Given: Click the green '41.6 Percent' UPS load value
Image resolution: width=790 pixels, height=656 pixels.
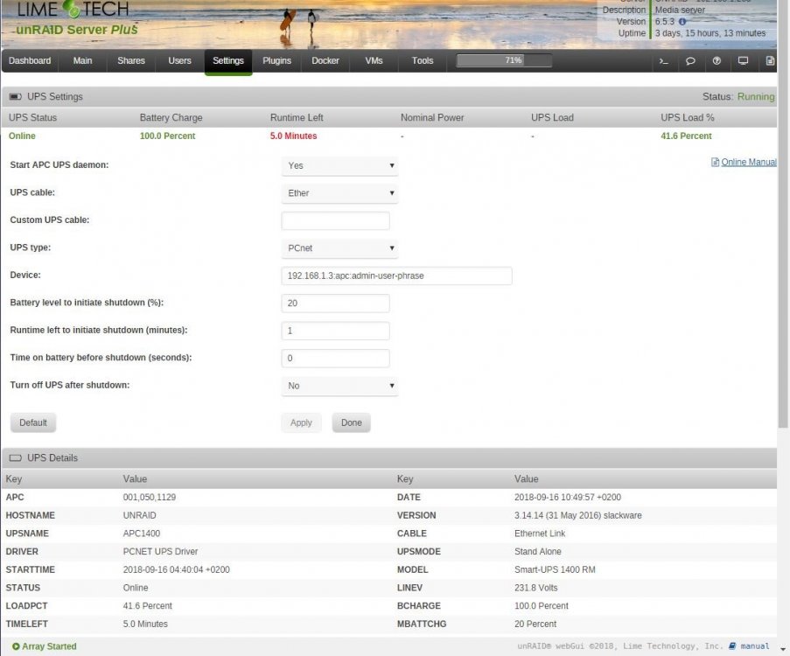Looking at the screenshot, I should [686, 136].
